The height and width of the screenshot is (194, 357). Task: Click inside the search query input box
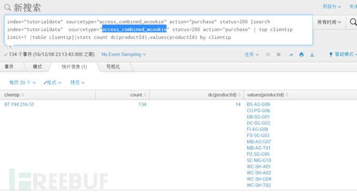[x=158, y=29]
